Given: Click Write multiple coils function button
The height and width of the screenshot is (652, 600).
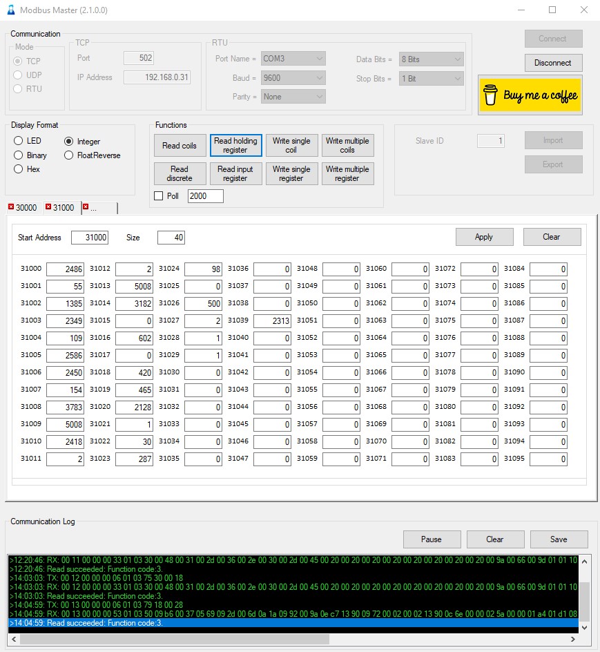Looking at the screenshot, I should 347,146.
